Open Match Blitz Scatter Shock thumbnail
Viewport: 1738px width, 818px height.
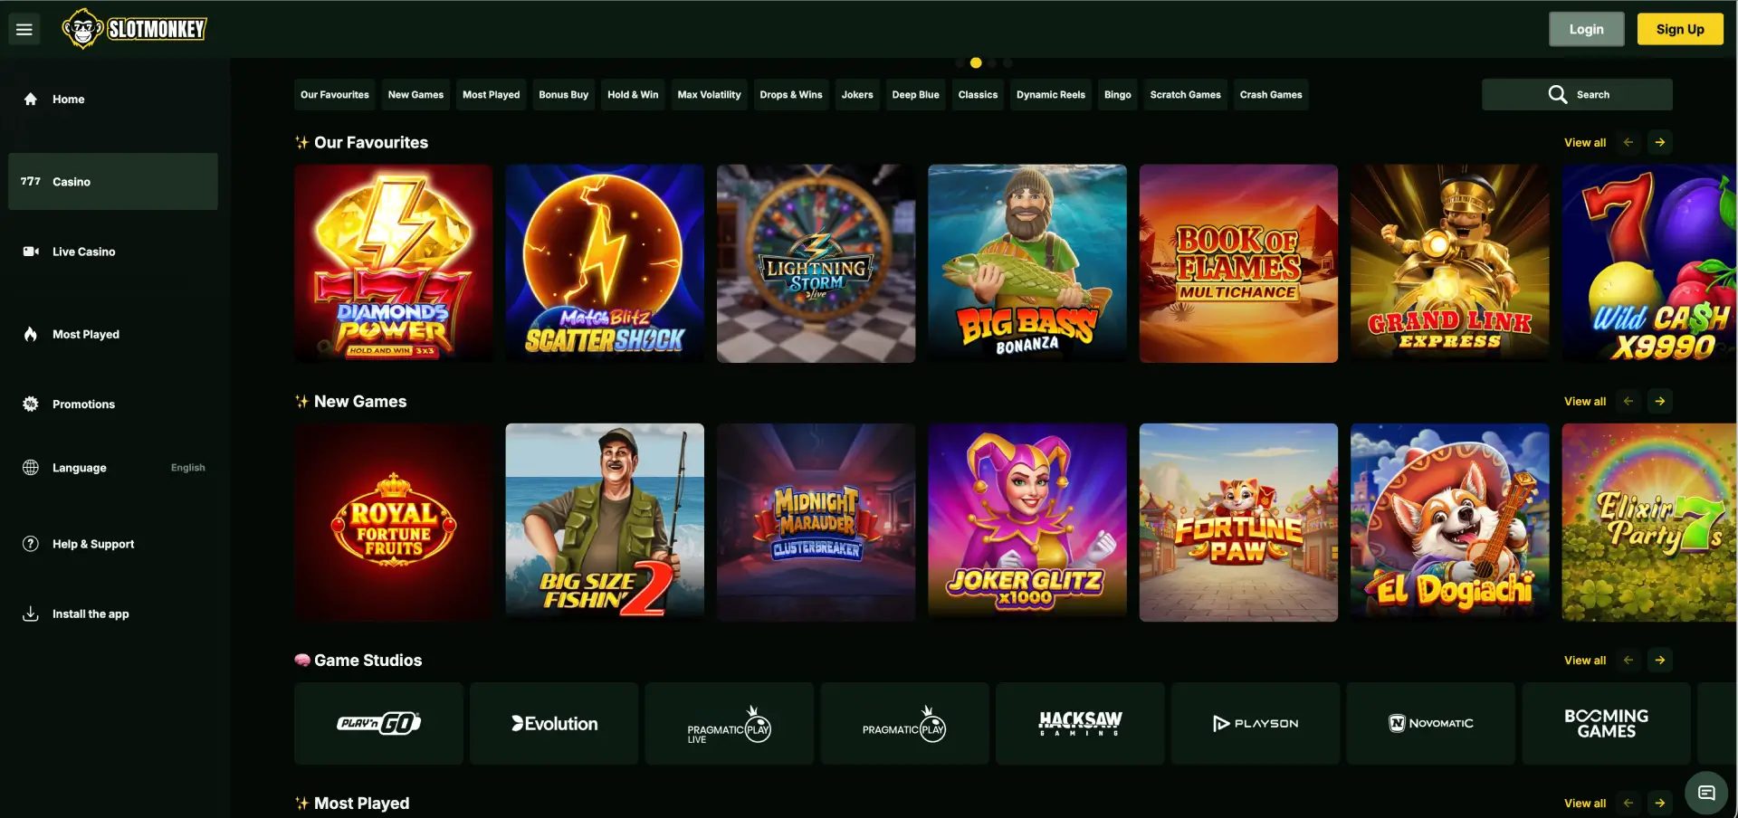605,263
